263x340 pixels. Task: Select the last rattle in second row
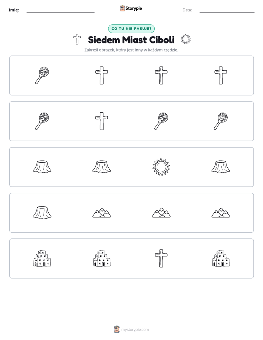point(221,121)
